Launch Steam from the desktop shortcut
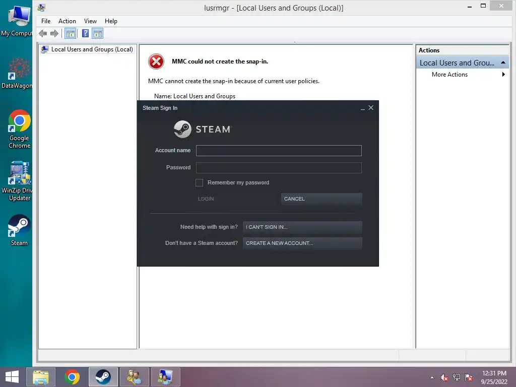Screen dimensions: 516x387 (19, 230)
